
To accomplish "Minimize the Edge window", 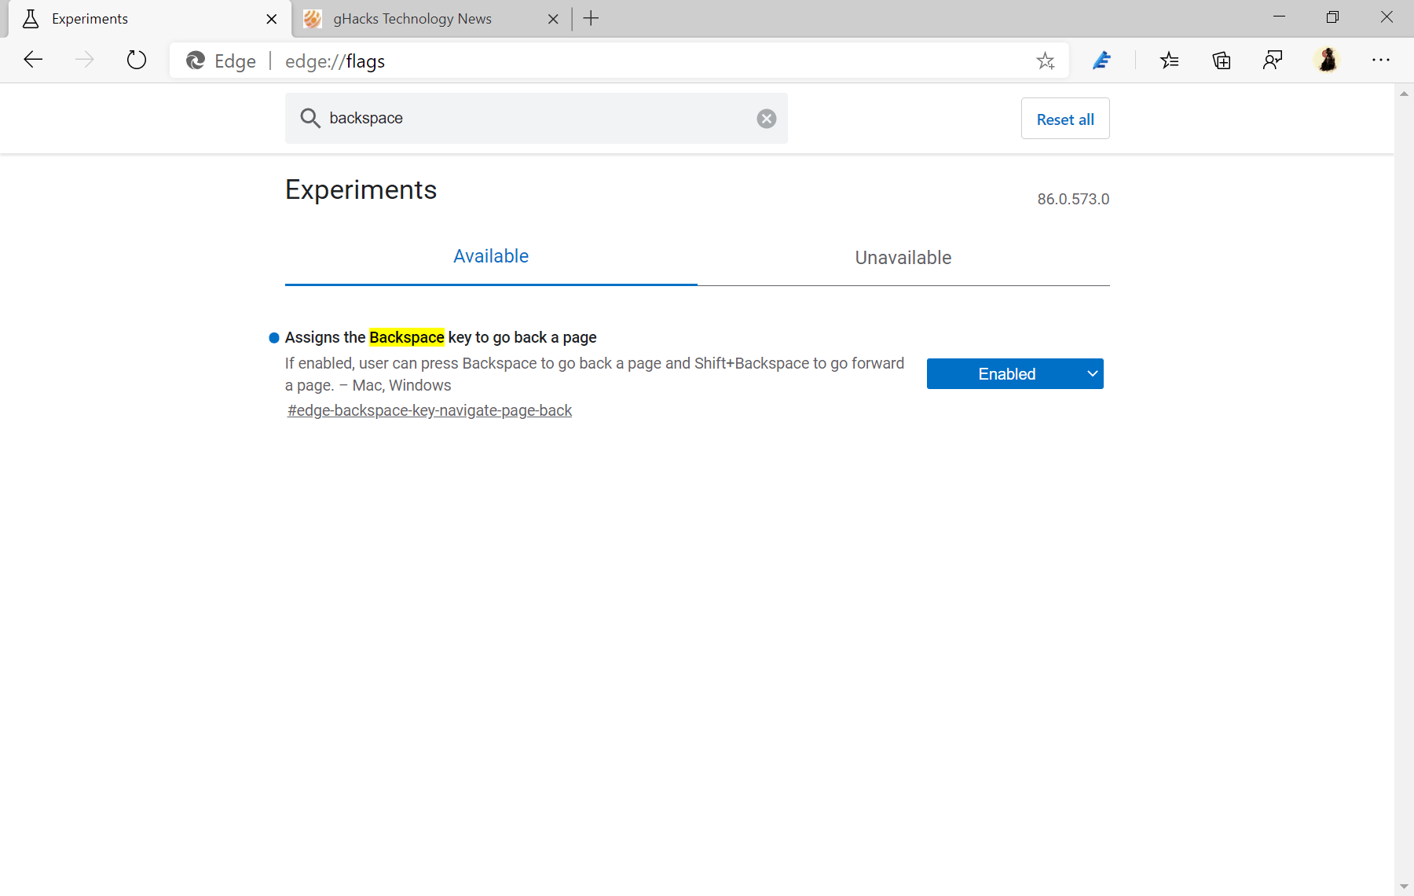I will pyautogui.click(x=1279, y=17).
